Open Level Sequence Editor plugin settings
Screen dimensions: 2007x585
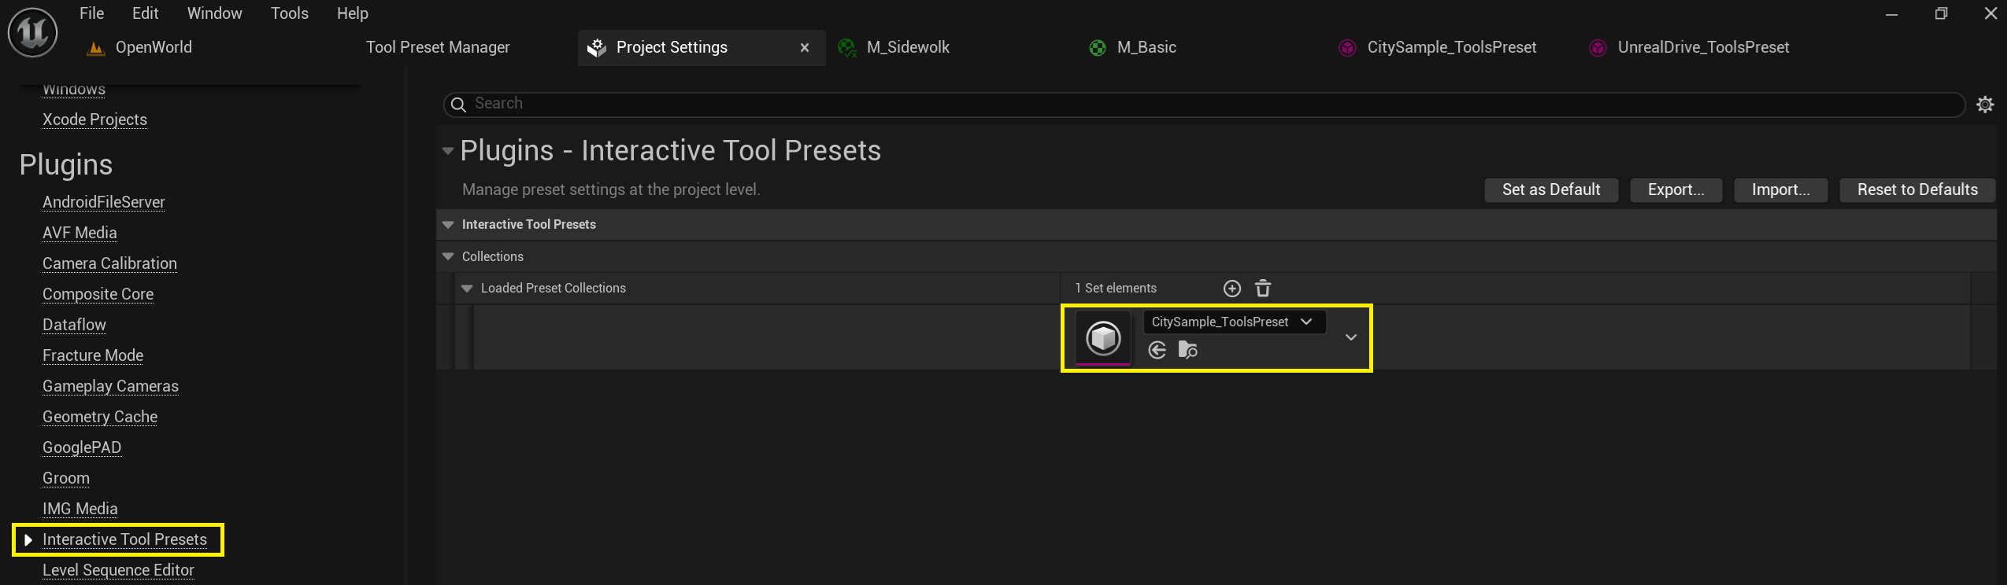click(x=118, y=570)
